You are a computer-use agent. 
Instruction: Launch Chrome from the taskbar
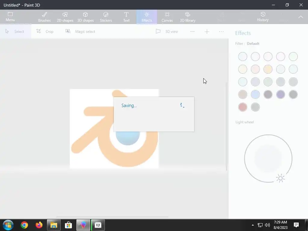coord(24,225)
